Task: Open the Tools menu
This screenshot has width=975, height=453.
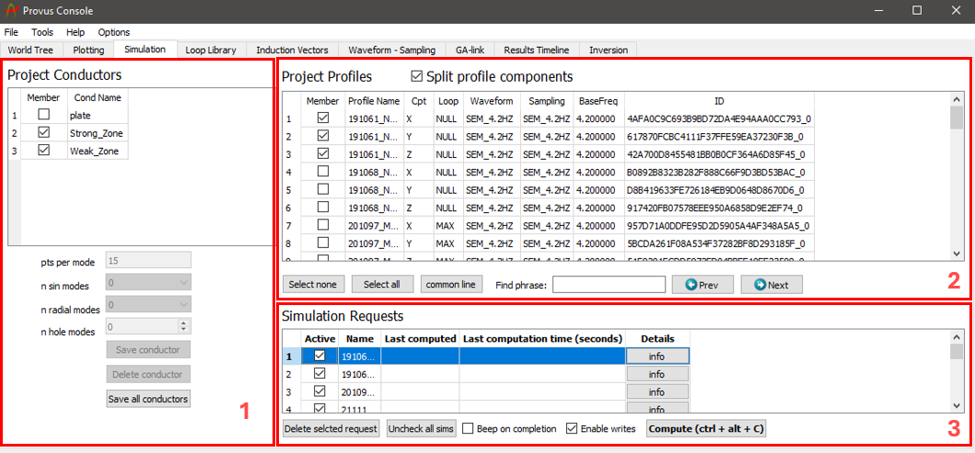Action: pyautogui.click(x=42, y=32)
